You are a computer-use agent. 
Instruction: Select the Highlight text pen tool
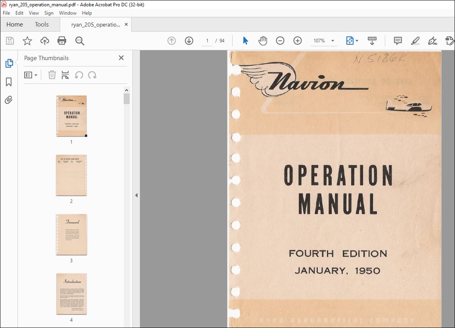tap(415, 41)
